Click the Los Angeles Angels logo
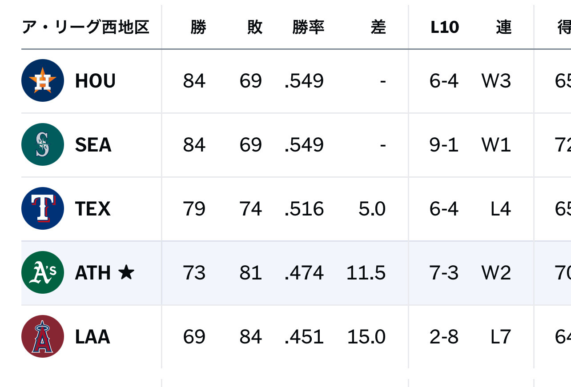The width and height of the screenshot is (571, 387). coord(43,336)
